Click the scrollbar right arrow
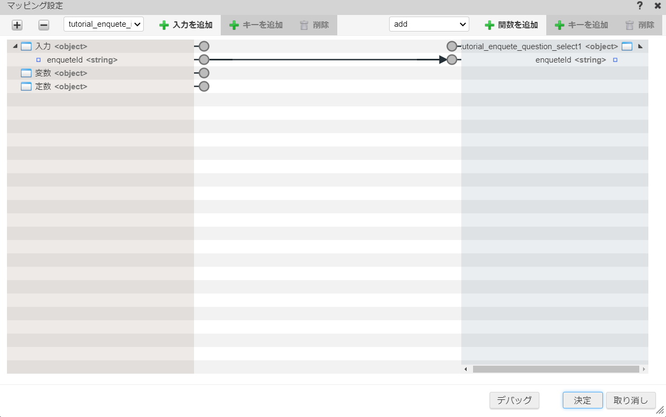 [644, 369]
